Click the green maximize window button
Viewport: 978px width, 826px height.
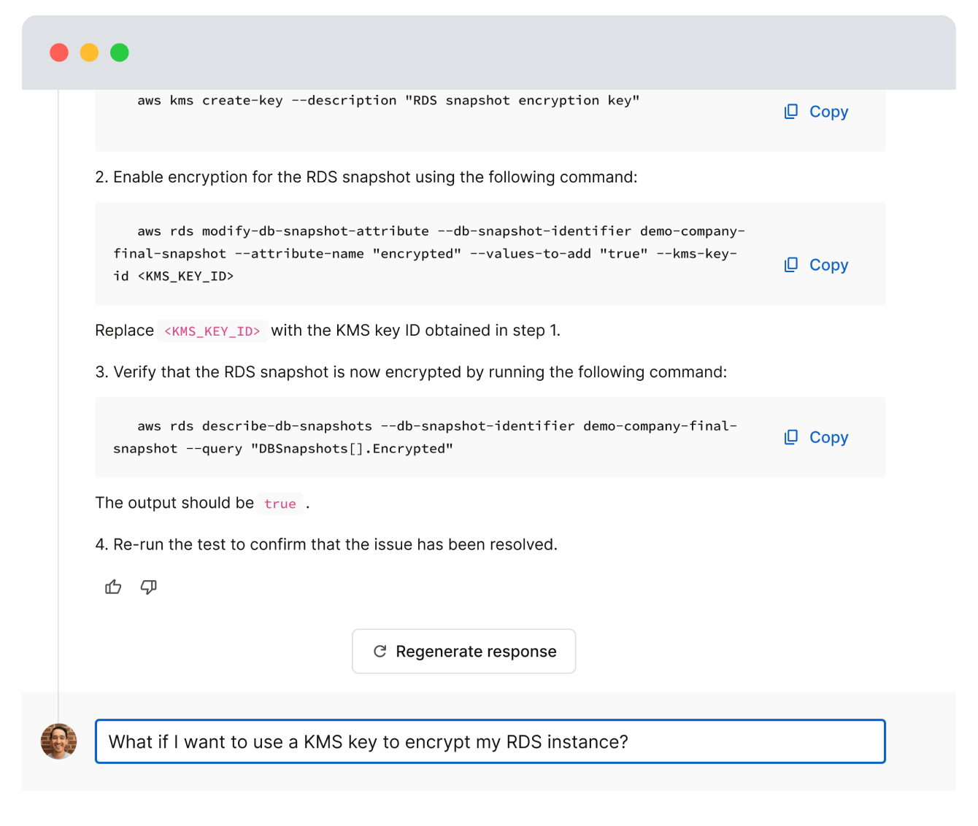[120, 53]
